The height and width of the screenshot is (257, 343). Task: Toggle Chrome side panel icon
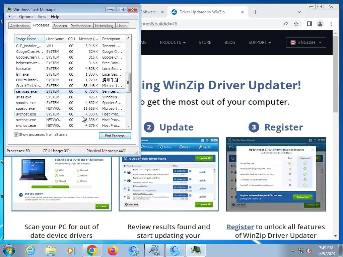click(309, 24)
